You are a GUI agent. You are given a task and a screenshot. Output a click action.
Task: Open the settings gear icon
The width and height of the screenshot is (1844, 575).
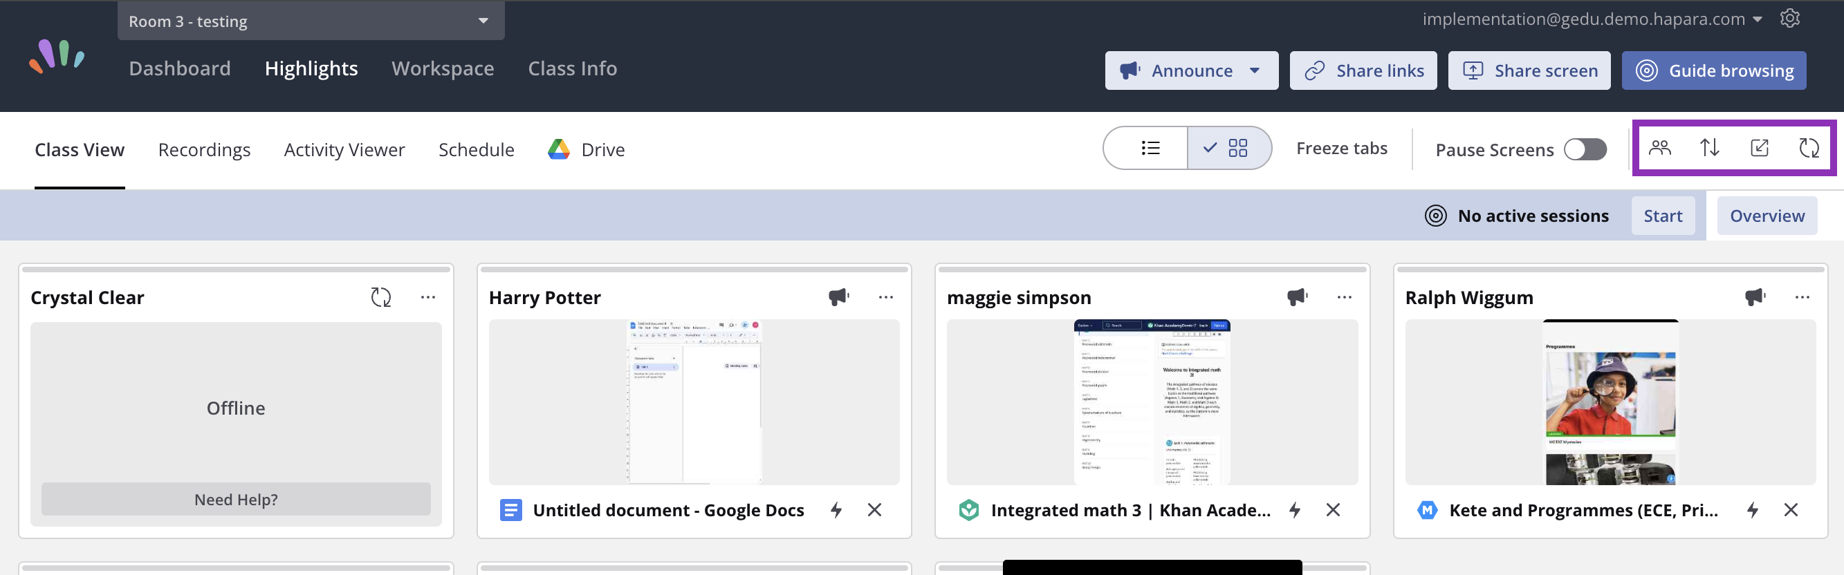pos(1789,19)
